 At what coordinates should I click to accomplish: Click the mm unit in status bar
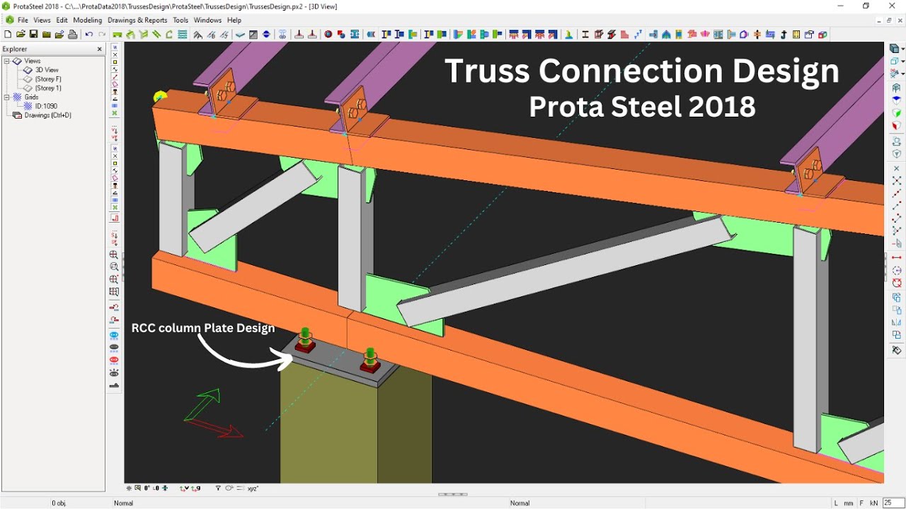click(x=848, y=503)
